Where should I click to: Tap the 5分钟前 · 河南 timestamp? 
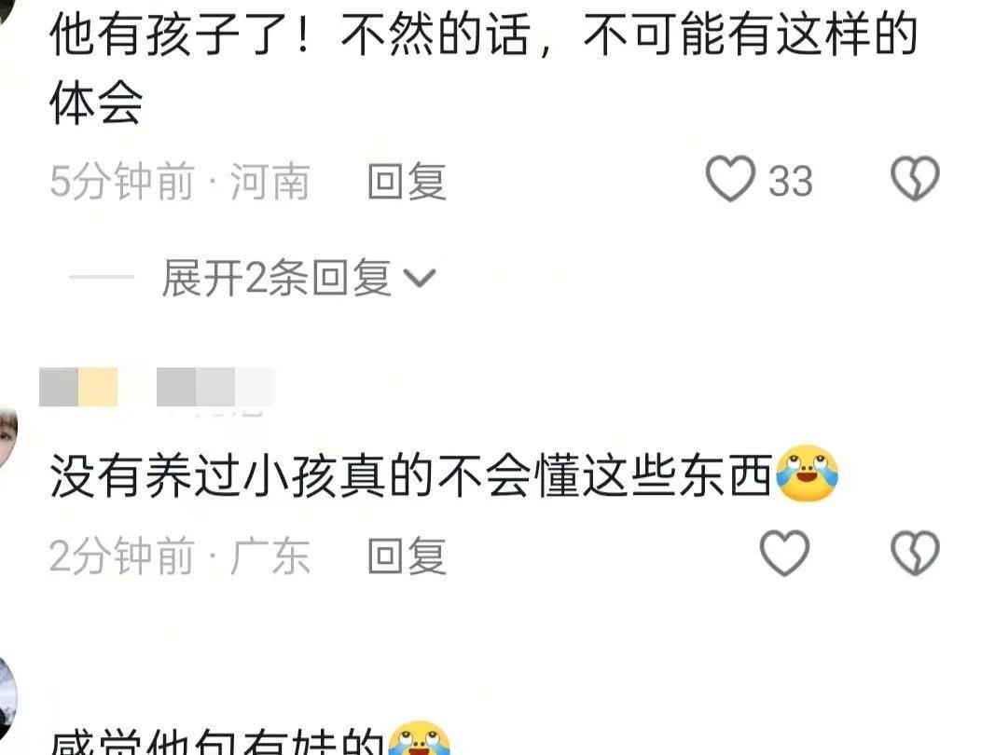[x=180, y=182]
